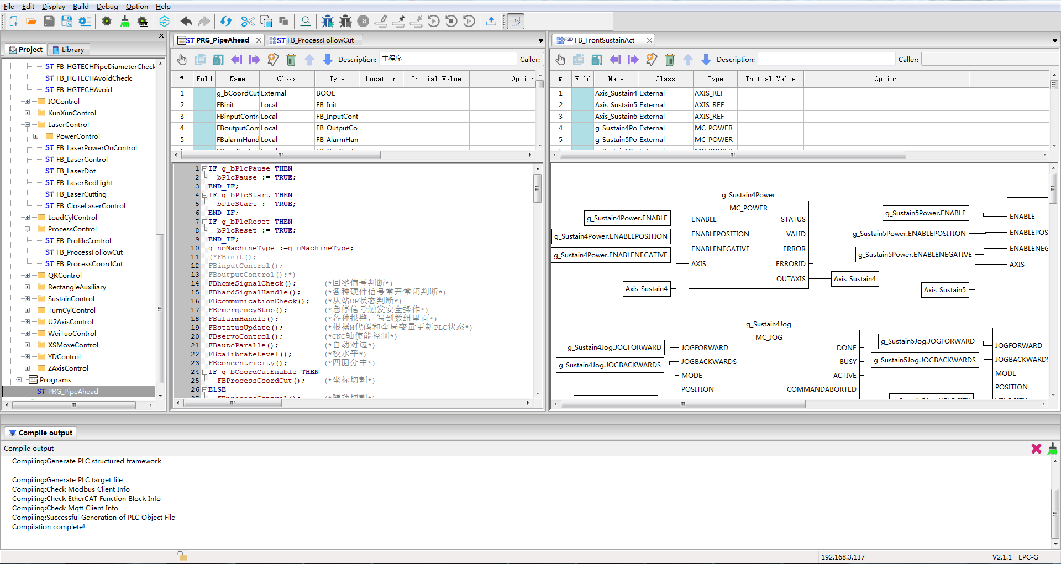
Task: Collapse the ProcessControl folder
Action: pos(27,229)
